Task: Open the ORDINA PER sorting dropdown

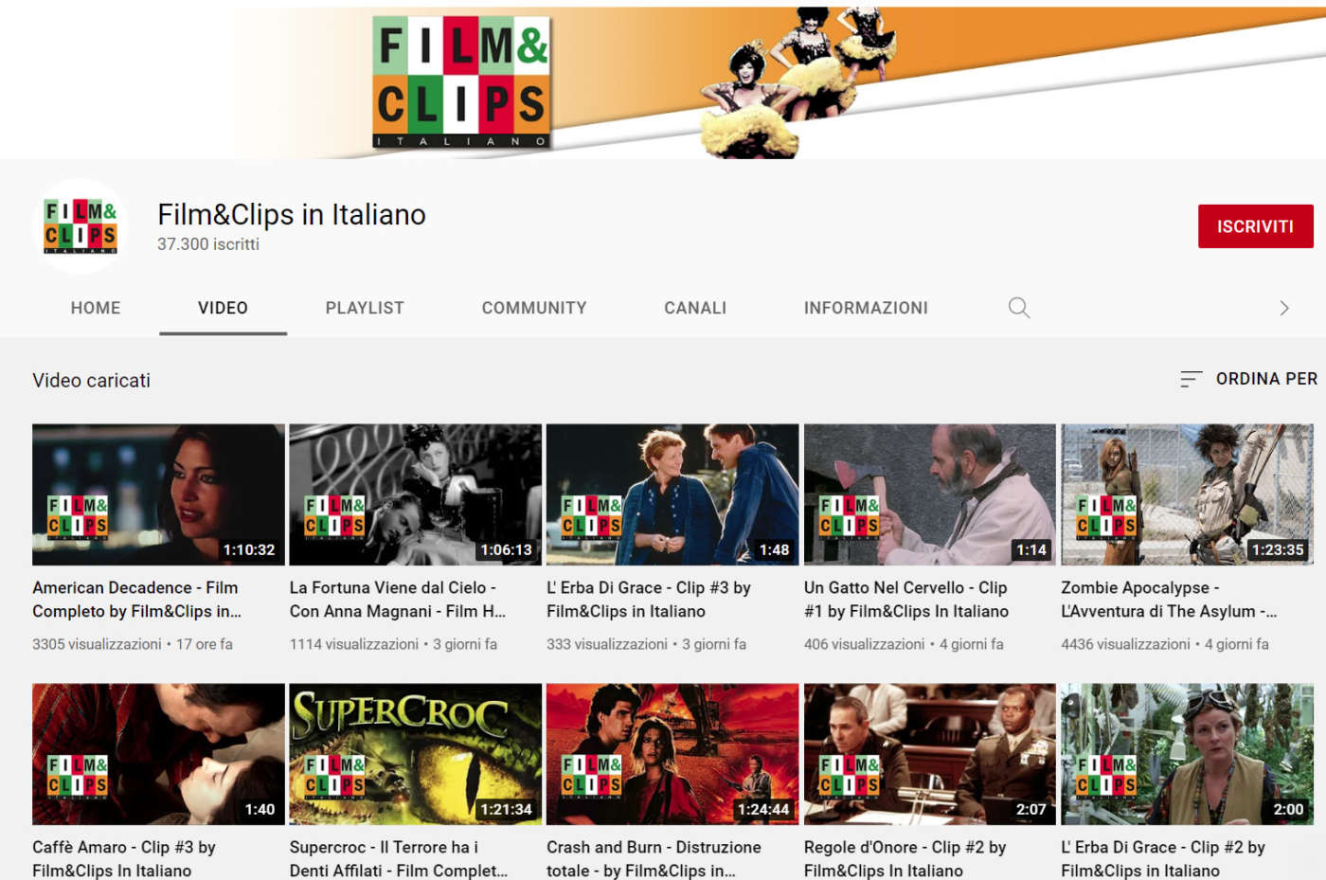Action: (x=1266, y=379)
